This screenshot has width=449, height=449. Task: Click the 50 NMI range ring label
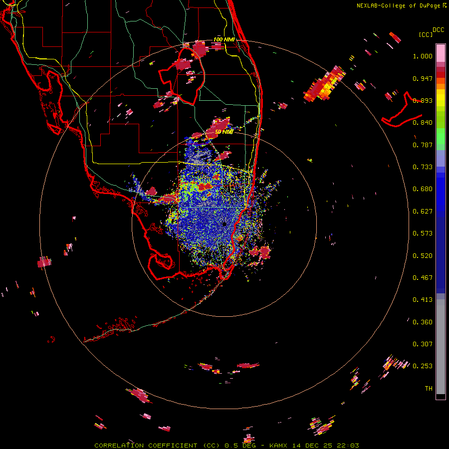[224, 132]
